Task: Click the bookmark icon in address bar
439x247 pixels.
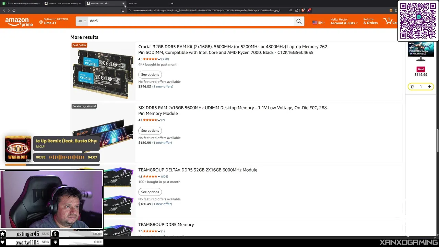Action: [x=123, y=10]
